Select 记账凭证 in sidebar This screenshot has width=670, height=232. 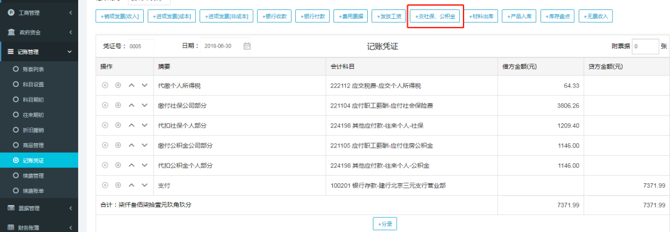pos(39,160)
